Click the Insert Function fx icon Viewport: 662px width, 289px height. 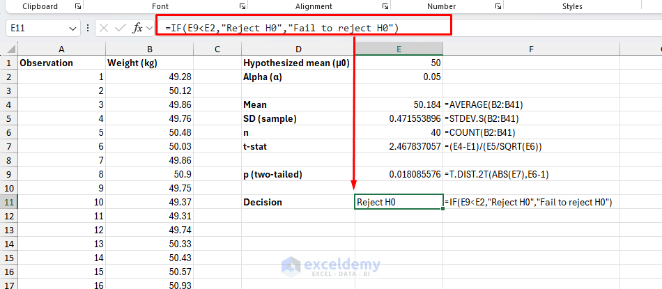(x=138, y=29)
